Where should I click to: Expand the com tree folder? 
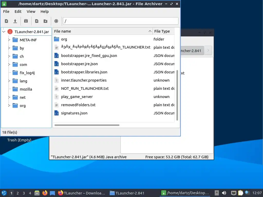pyautogui.click(x=9, y=64)
